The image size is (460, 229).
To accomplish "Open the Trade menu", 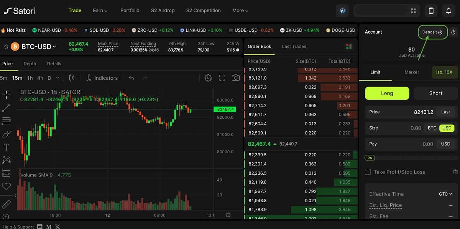I will [x=75, y=11].
